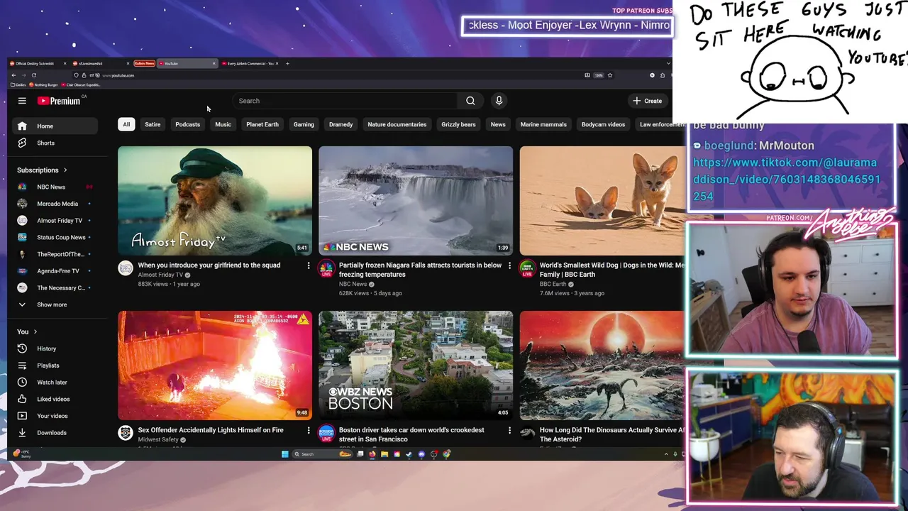
Task: Open Firefox from the taskbar
Action: point(372,454)
